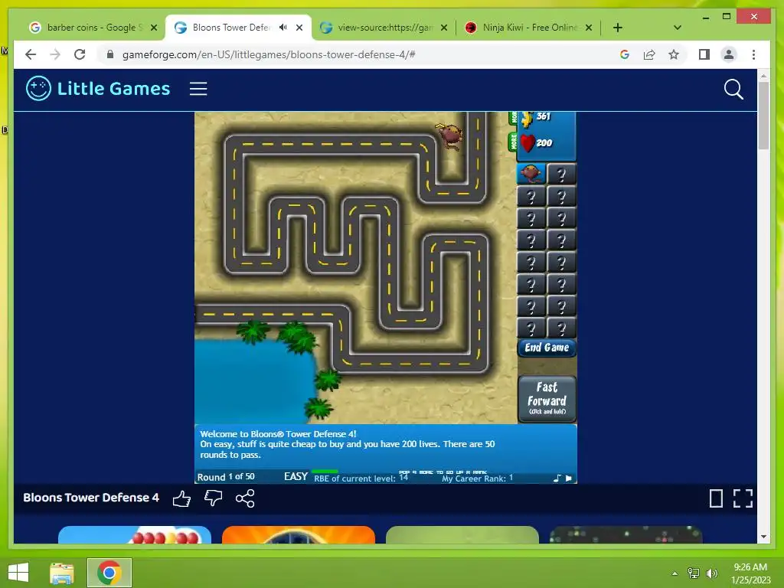Click the Chrome taskbar icon

109,573
